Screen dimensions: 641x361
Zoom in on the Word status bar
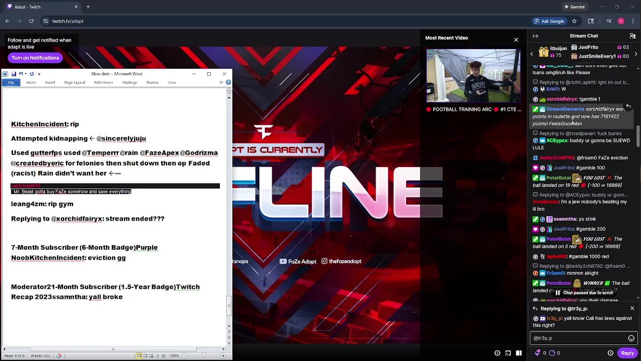coord(223,355)
